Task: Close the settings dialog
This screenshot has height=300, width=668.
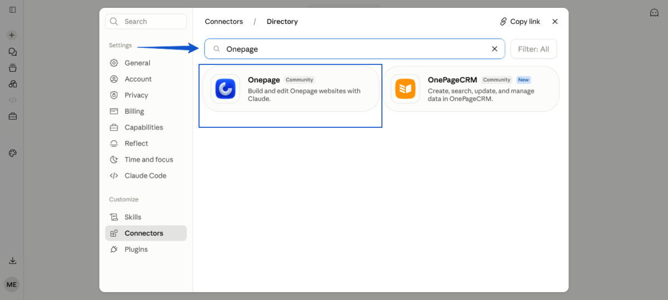Action: [x=555, y=22]
